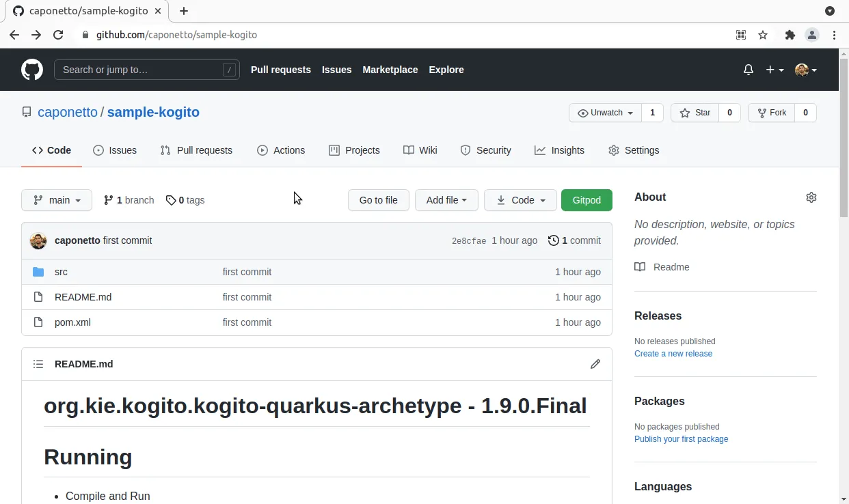Switch to the Actions tab
The width and height of the screenshot is (849, 504).
click(281, 150)
